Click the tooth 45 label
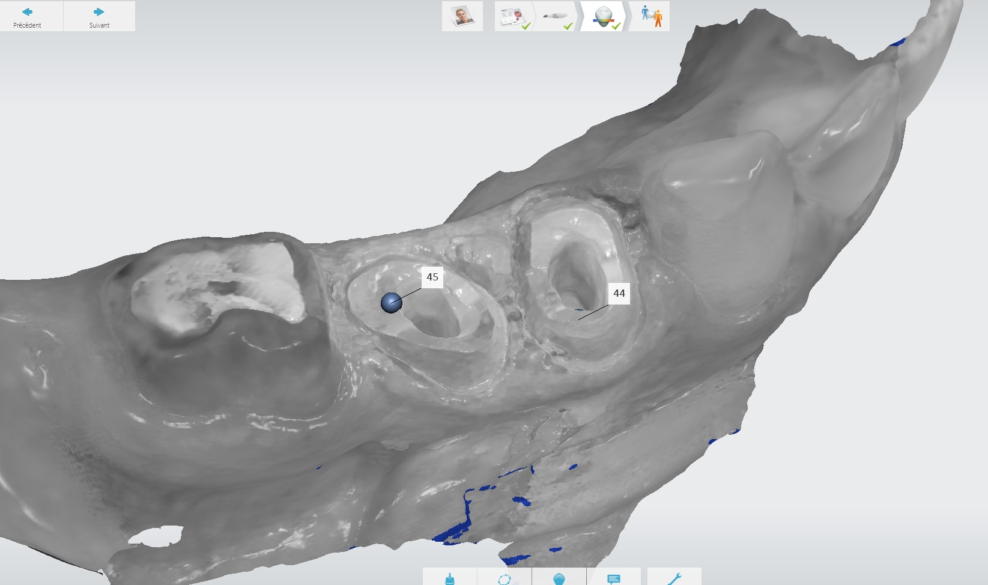Image resolution: width=988 pixels, height=585 pixels. 432,277
